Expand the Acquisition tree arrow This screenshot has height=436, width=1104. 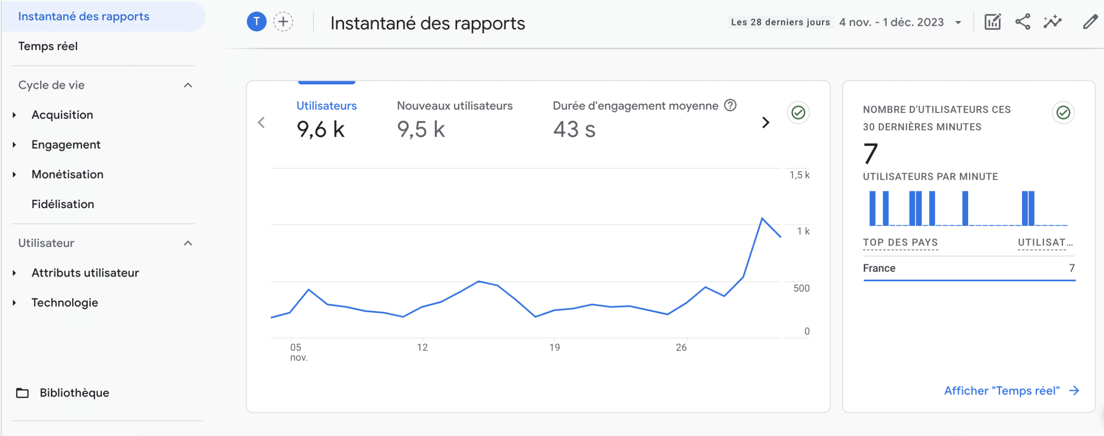(14, 115)
